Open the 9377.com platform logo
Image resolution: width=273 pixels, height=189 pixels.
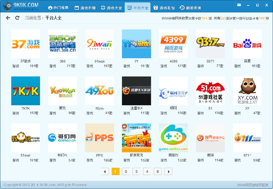point(210,44)
